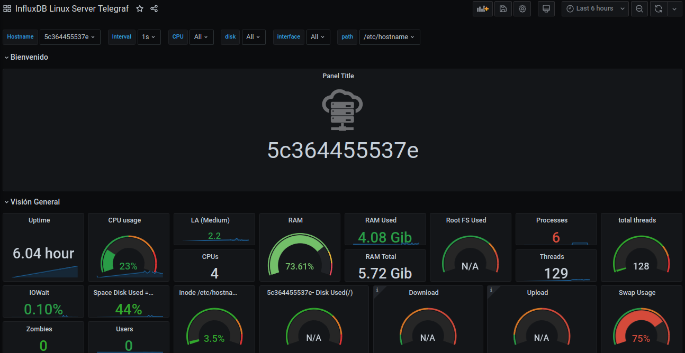Open the total threads panel title
Image resolution: width=685 pixels, height=353 pixels.
coord(637,220)
